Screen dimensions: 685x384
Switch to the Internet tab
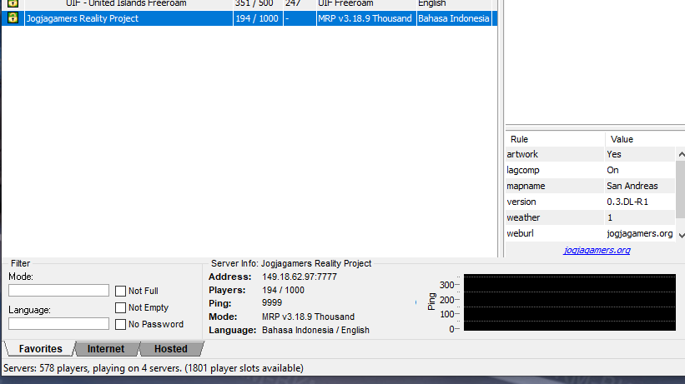click(x=106, y=349)
